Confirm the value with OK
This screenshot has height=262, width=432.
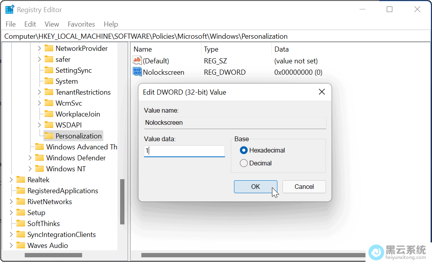256,187
